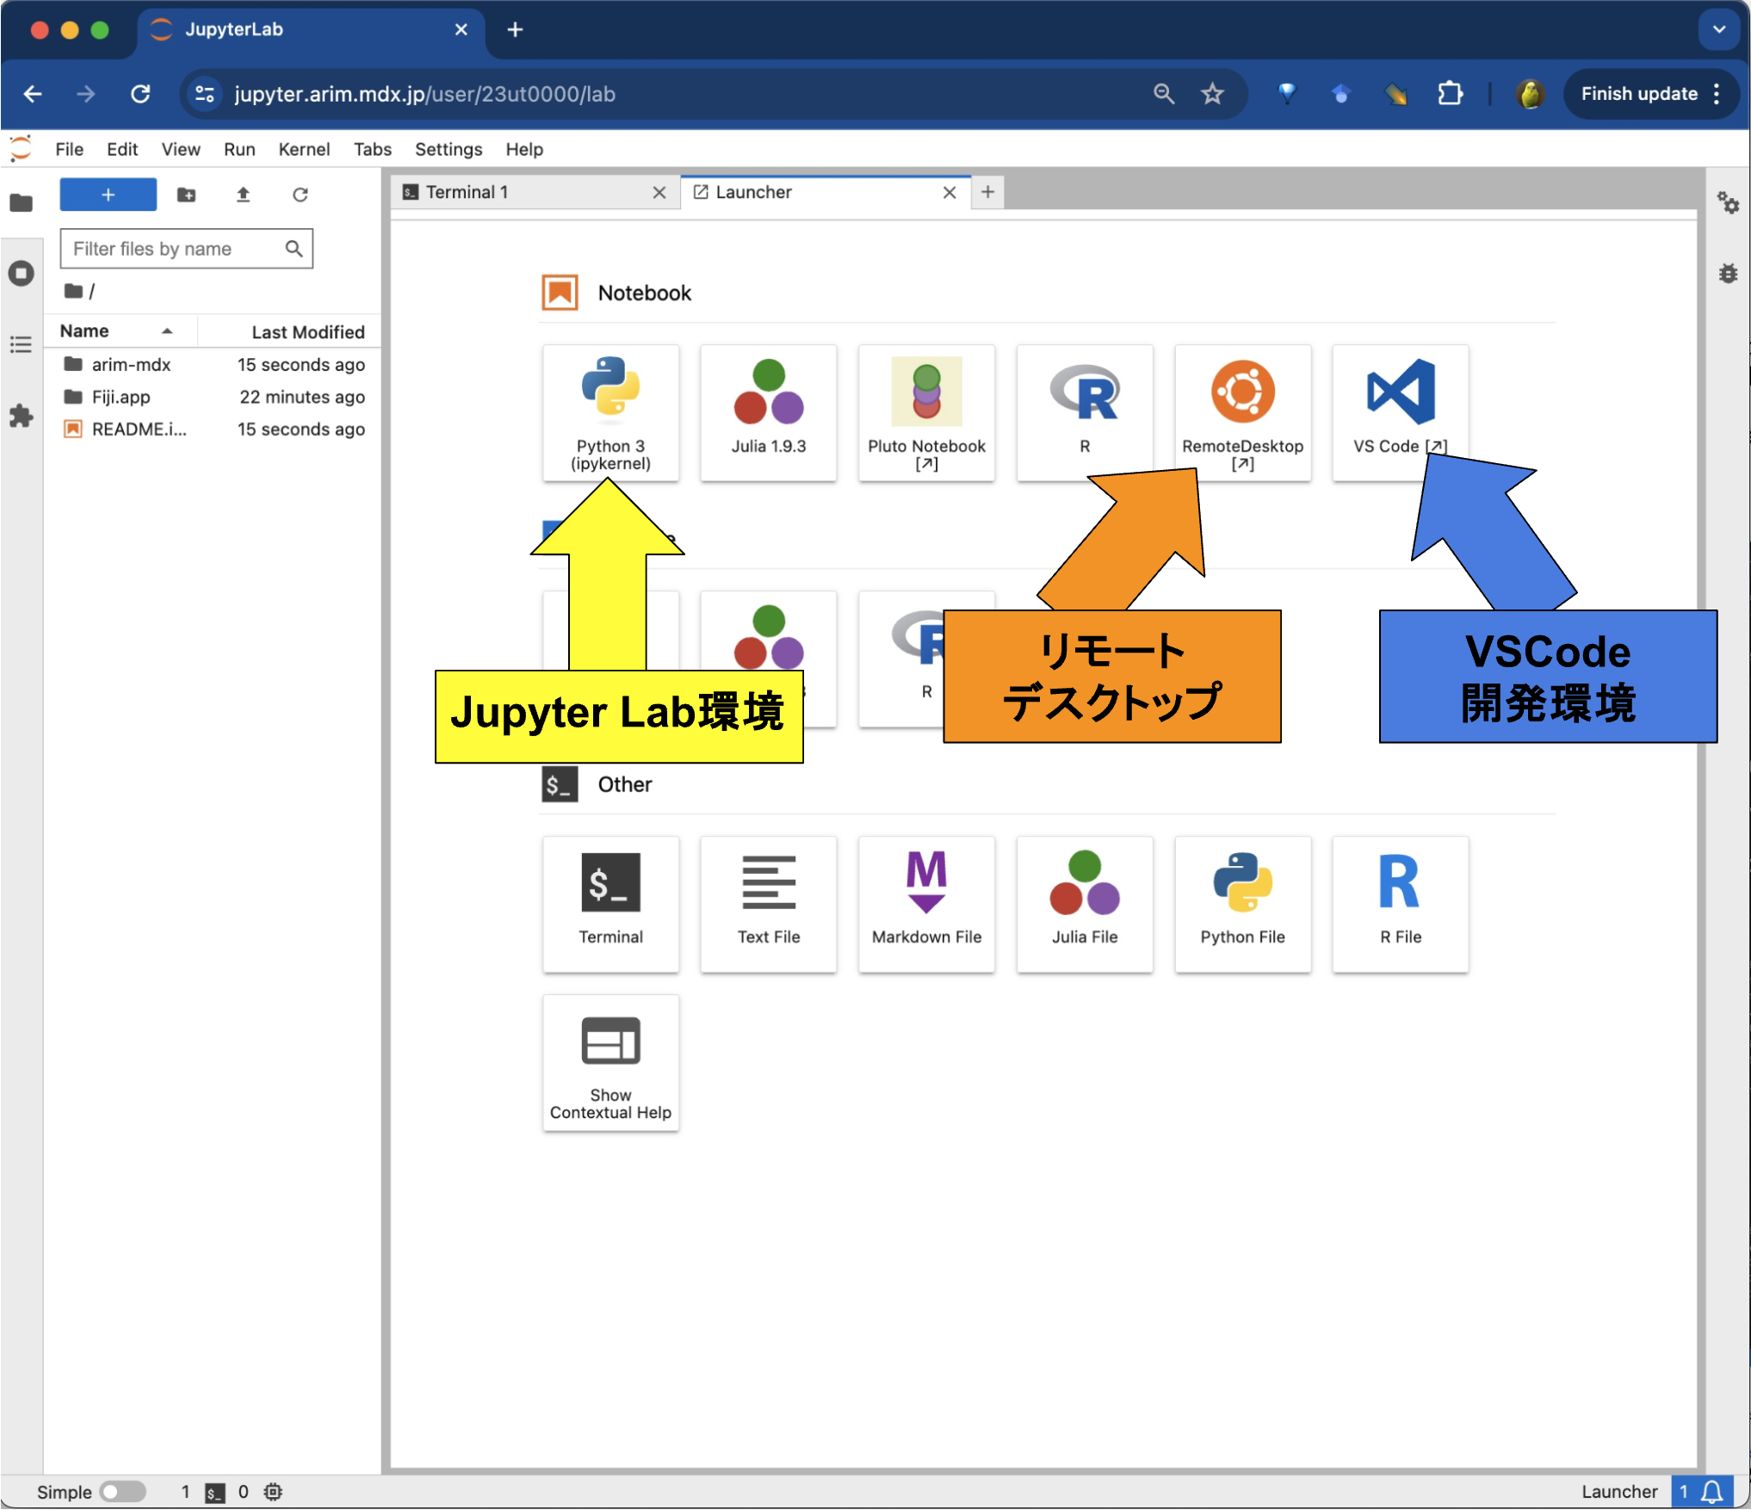Open the Fiji.app folder

[x=213, y=397]
